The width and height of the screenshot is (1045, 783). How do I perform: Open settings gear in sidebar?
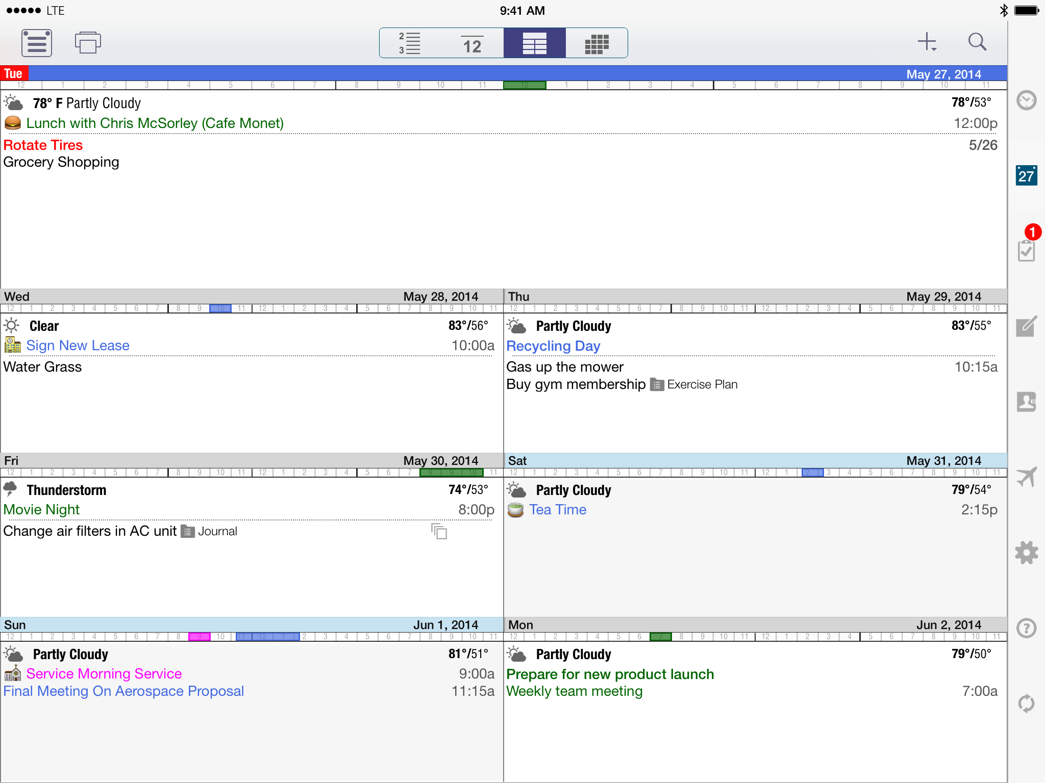(1026, 553)
